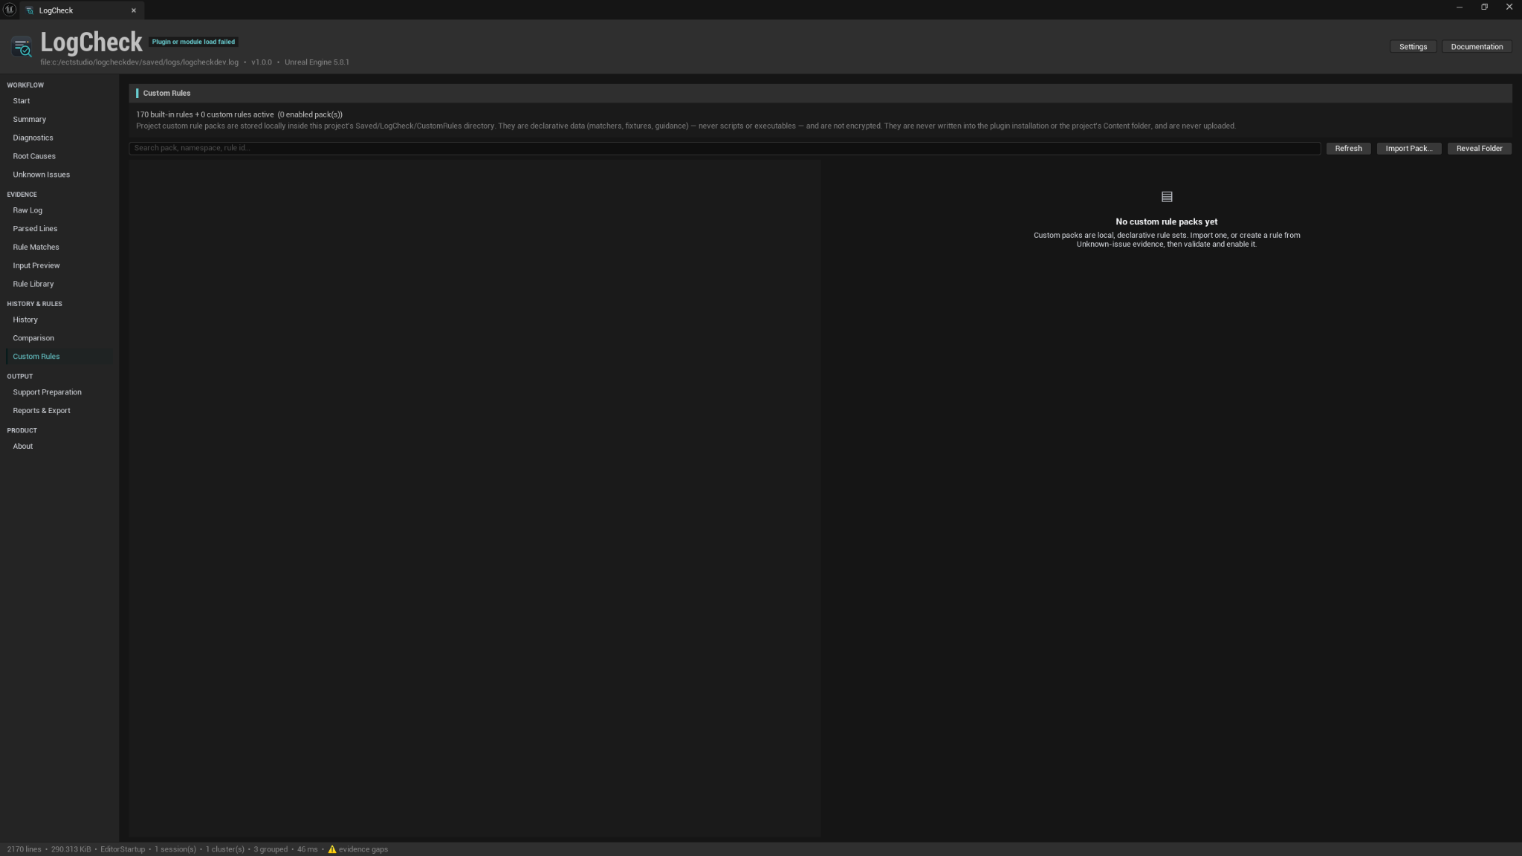The width and height of the screenshot is (1522, 856).
Task: Go to Start in workflow sidebar
Action: coord(59,101)
